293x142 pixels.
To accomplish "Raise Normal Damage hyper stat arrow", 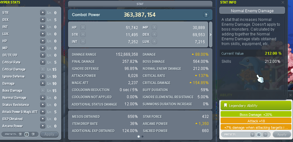I will [x=43, y=98].
